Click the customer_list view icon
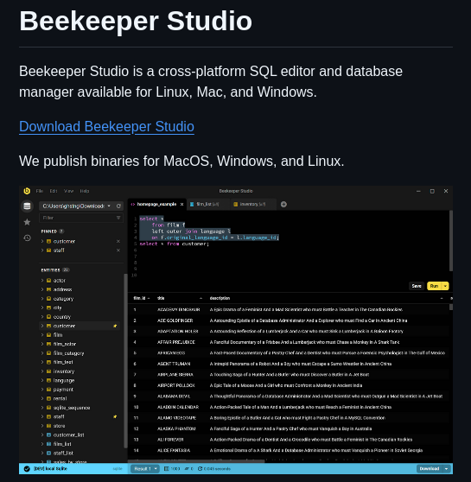This screenshot has width=471, height=482. tap(48, 434)
